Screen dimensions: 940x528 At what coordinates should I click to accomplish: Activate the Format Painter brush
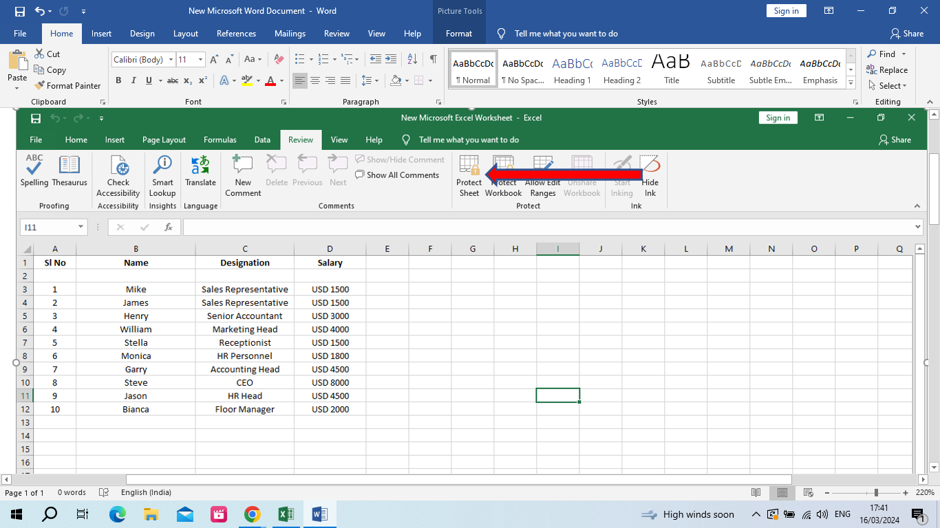(x=39, y=85)
